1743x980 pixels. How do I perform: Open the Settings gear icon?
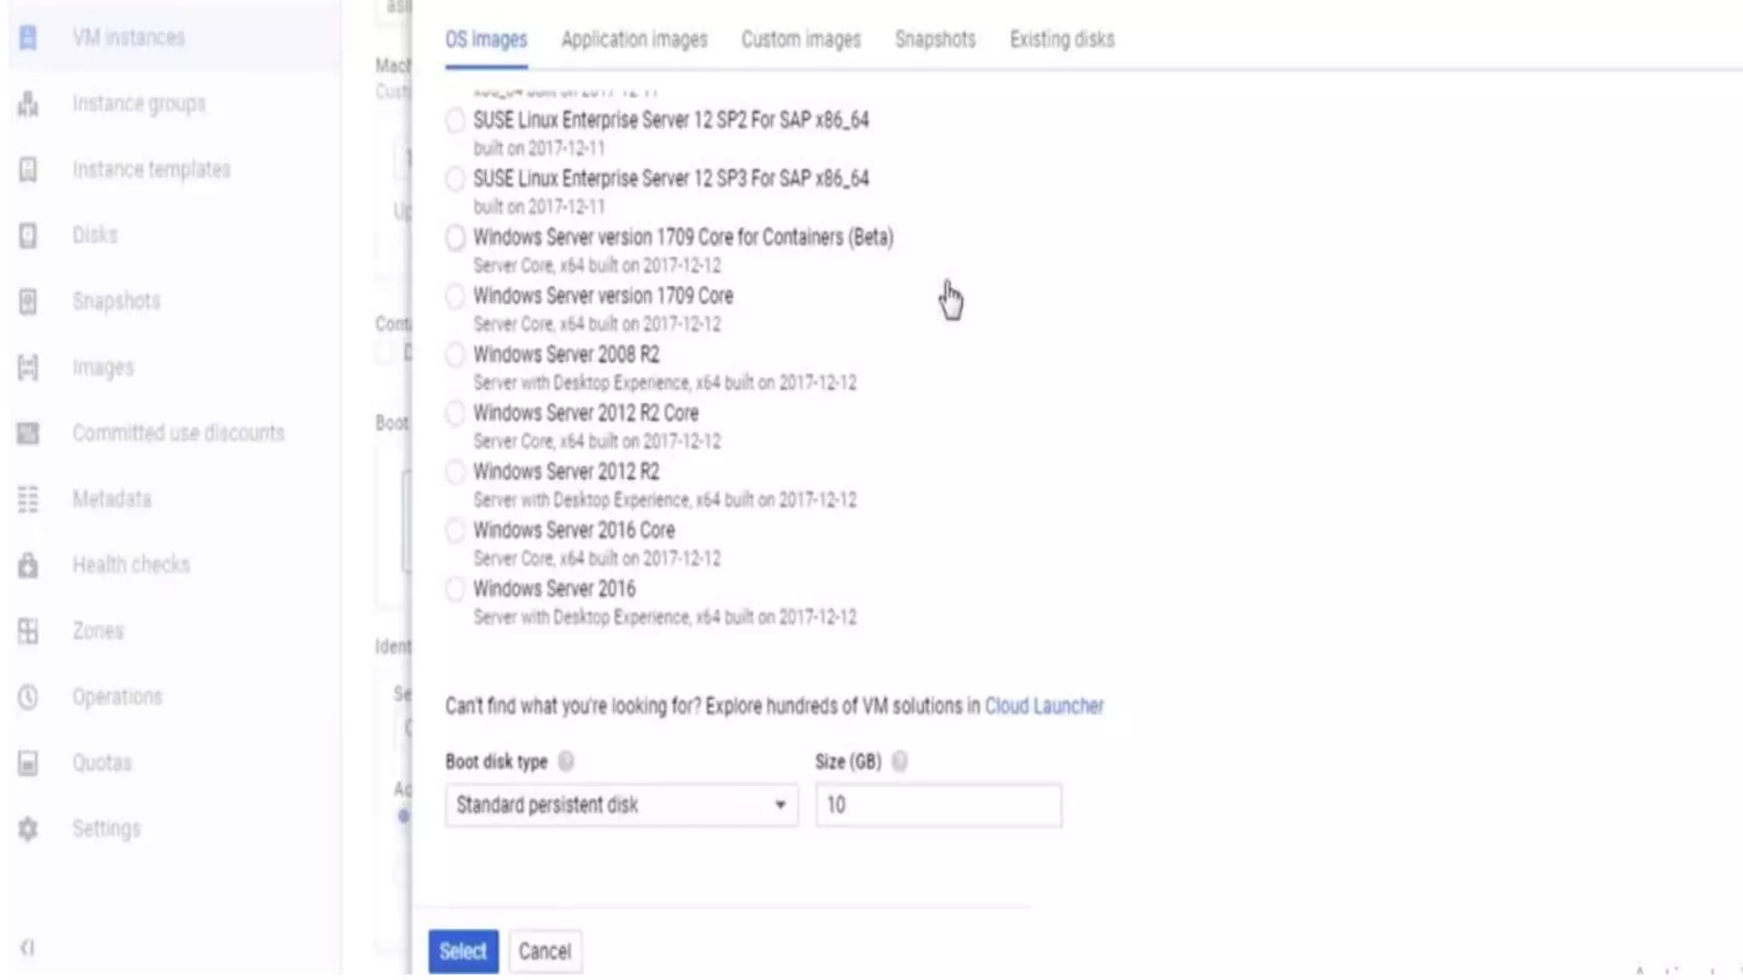[28, 829]
